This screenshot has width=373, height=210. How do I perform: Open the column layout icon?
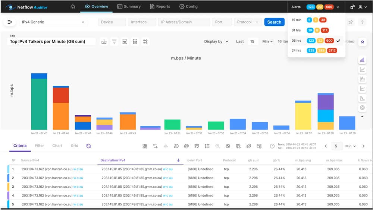(x=207, y=146)
